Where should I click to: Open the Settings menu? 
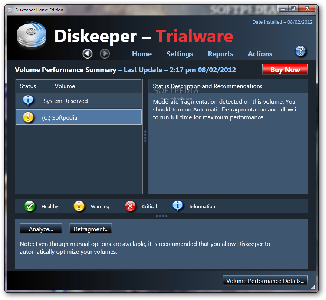click(x=180, y=54)
